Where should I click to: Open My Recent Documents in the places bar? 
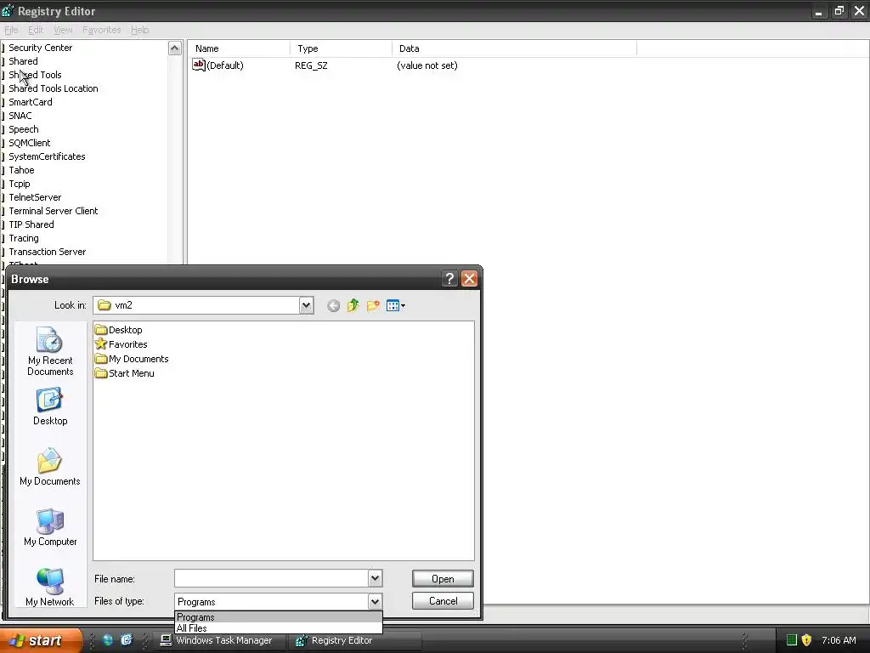click(x=50, y=351)
